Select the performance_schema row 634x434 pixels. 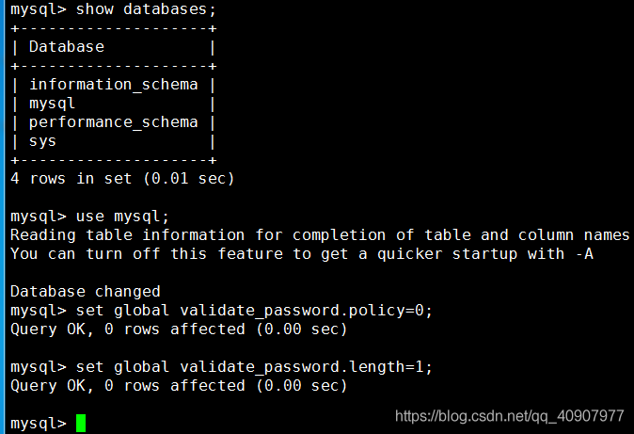click(113, 121)
